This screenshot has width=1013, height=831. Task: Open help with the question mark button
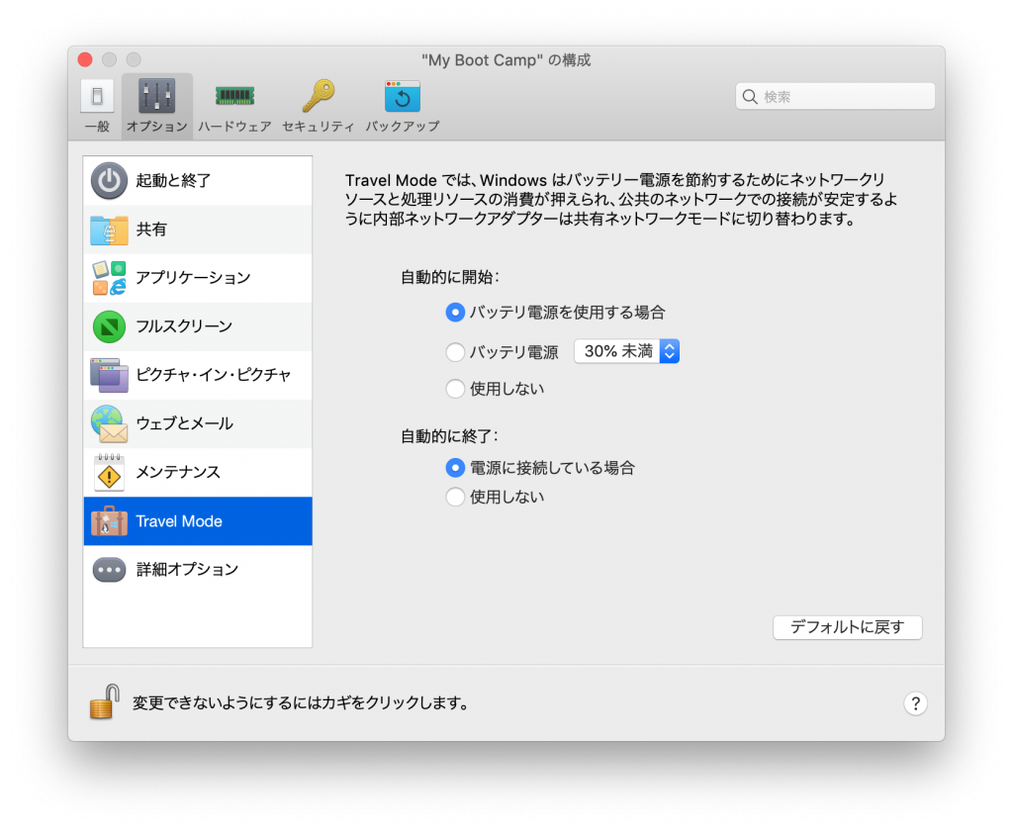(x=915, y=703)
